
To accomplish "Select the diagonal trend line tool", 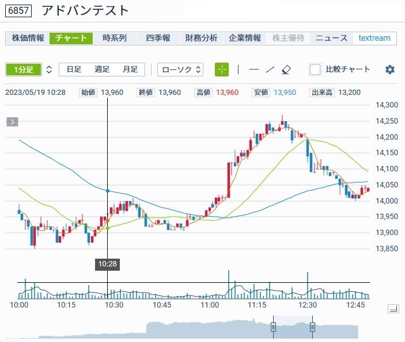I will (270, 70).
